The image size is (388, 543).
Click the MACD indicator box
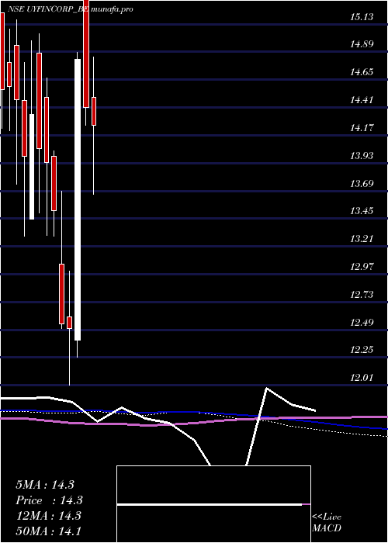click(x=213, y=504)
